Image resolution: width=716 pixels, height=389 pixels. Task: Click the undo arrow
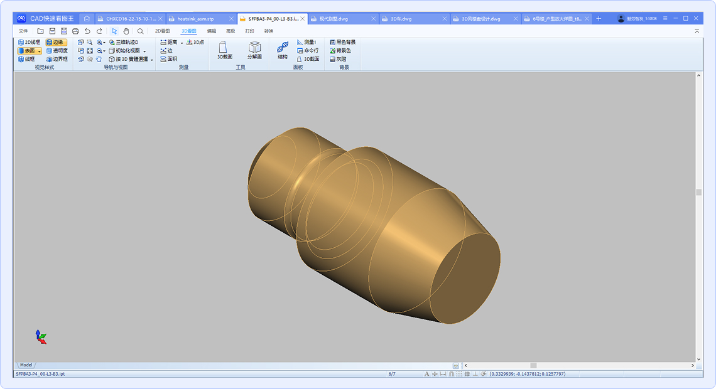pyautogui.click(x=88, y=31)
